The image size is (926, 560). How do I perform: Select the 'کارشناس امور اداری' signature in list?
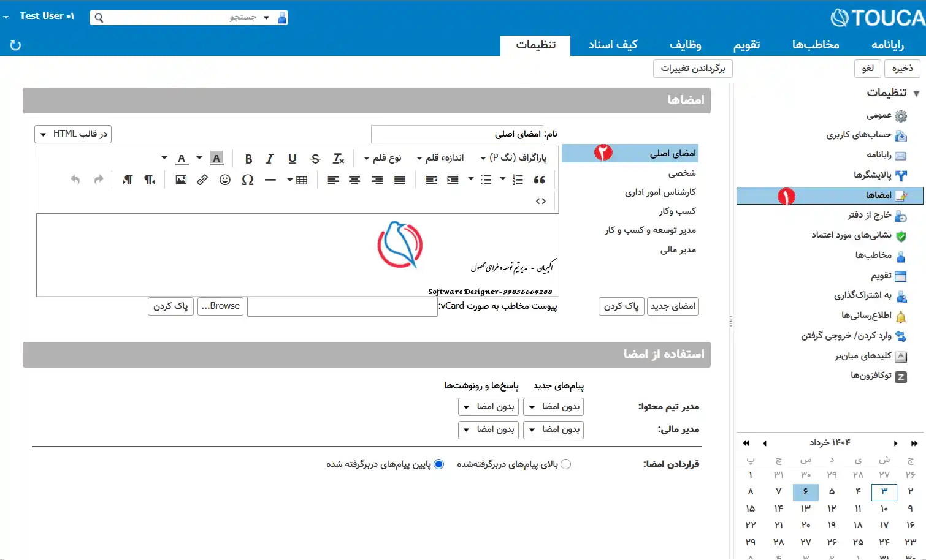pyautogui.click(x=660, y=192)
